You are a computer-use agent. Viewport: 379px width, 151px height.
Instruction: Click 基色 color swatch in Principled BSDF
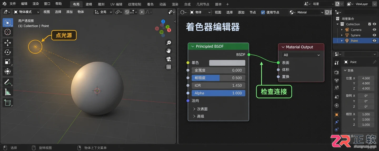click(x=227, y=63)
